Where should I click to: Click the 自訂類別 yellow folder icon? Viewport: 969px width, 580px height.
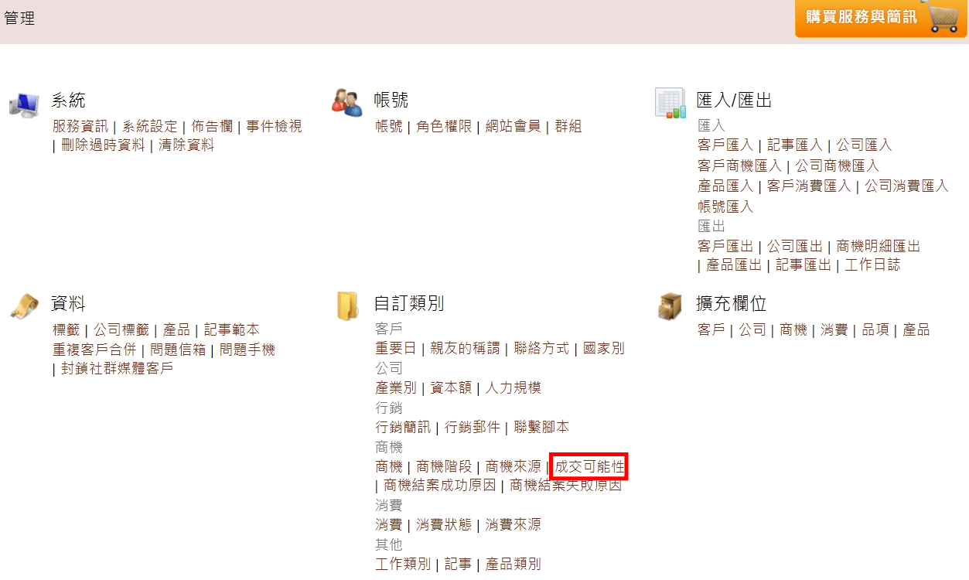(348, 305)
